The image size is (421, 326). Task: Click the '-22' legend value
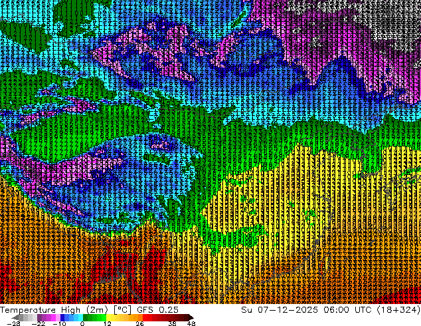[39, 323]
